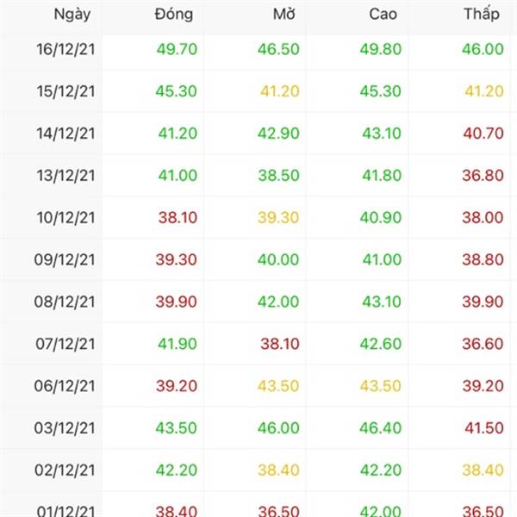Select the Mở column header

pos(284,14)
